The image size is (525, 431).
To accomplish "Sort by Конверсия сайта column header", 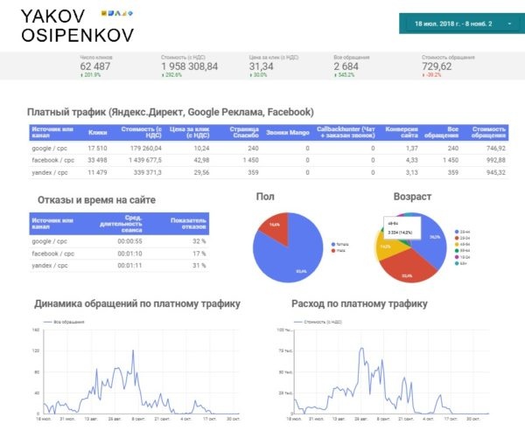I will coord(402,132).
